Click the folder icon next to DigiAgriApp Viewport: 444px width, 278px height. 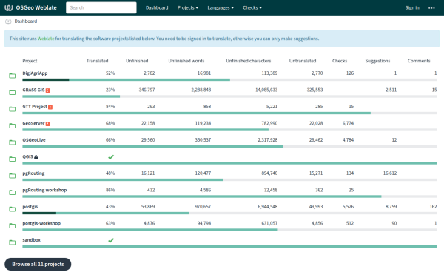(12, 76)
